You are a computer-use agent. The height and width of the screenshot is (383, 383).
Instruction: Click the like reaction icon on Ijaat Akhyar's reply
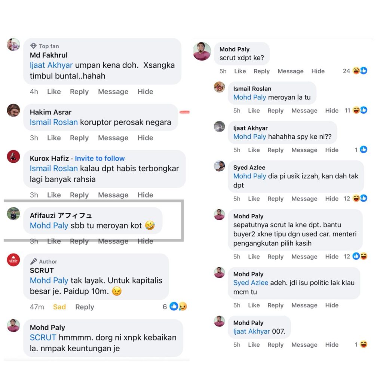364,150
